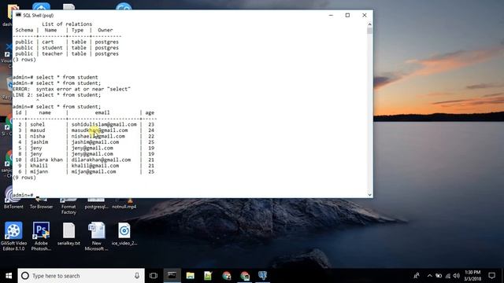This screenshot has height=283, width=504.
Task: Select the New Microsoft document desktop file
Action: pos(96,236)
